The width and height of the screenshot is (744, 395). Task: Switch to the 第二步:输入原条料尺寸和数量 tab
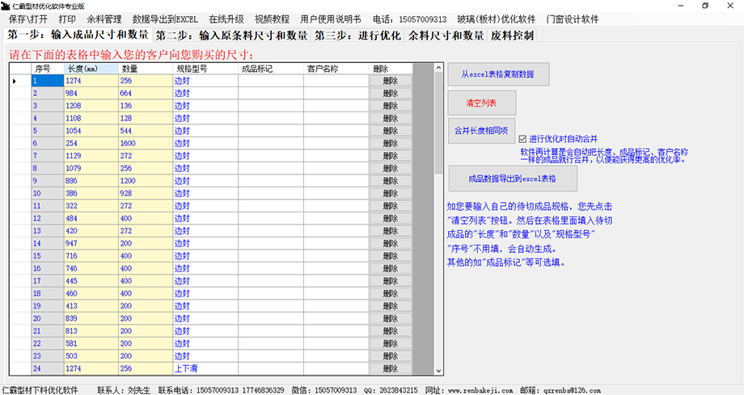[x=231, y=36]
